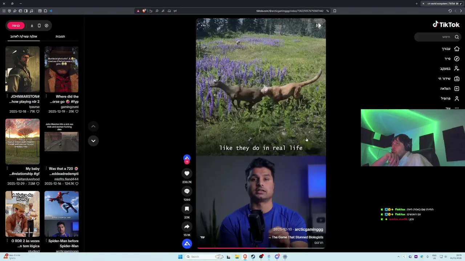
Task: Follow creator via the avatar plus badge
Action: click(187, 162)
